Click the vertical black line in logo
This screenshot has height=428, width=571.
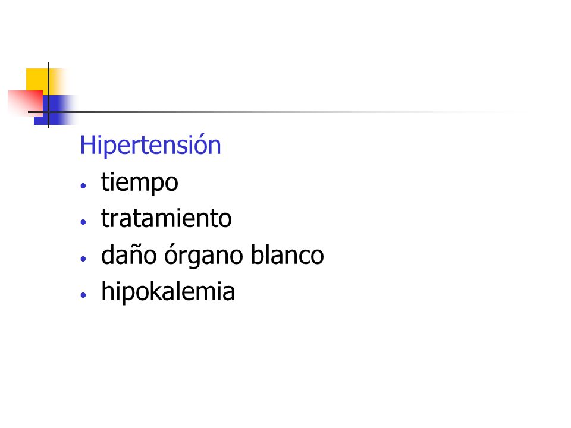pos(48,95)
